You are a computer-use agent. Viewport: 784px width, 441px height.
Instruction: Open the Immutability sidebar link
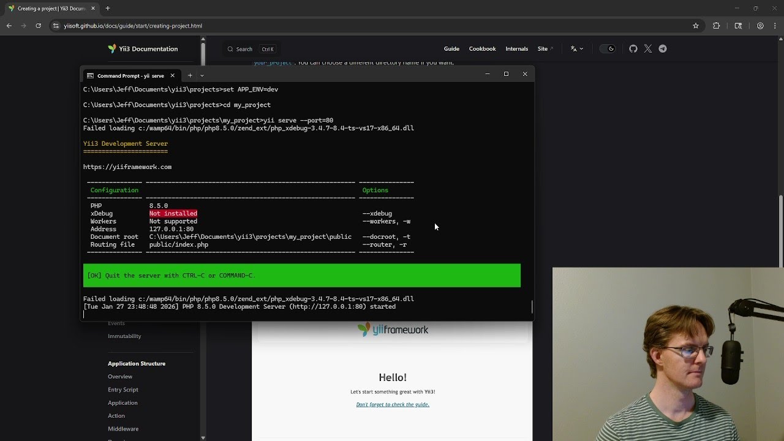pyautogui.click(x=124, y=336)
